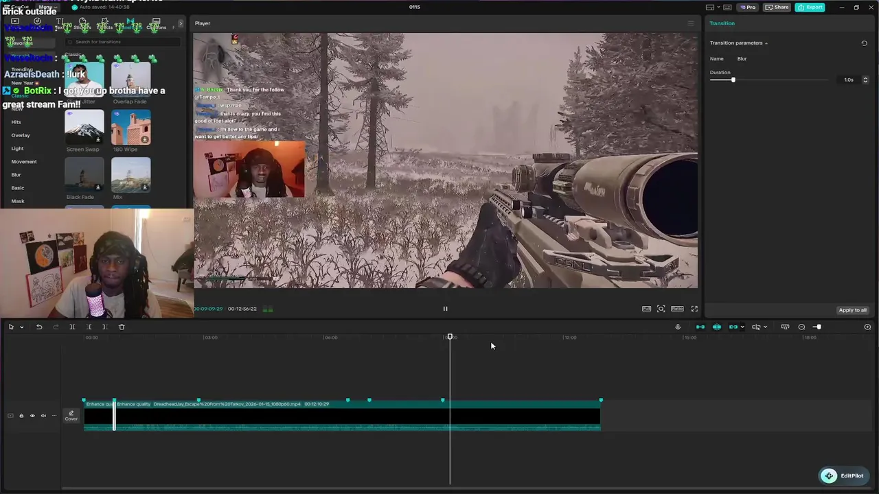Viewport: 879px width, 494px height.
Task: Click the Pro button
Action: [747, 7]
